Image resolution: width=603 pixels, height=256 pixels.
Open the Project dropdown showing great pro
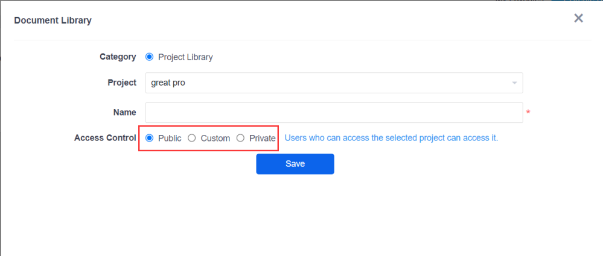point(326,83)
